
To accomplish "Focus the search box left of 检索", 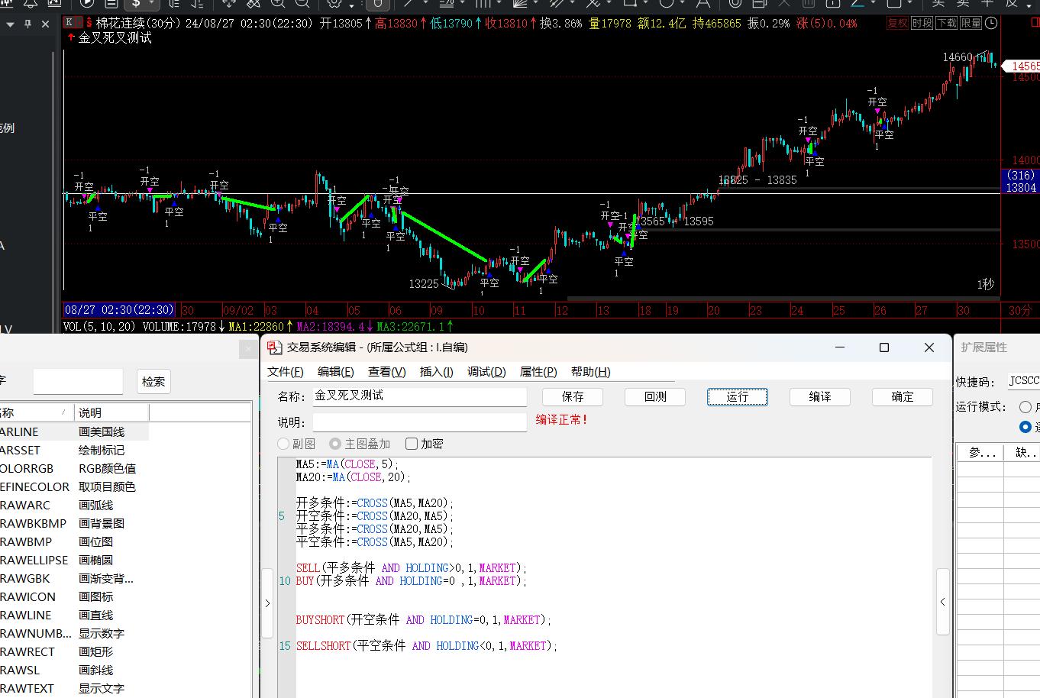I will pos(78,382).
